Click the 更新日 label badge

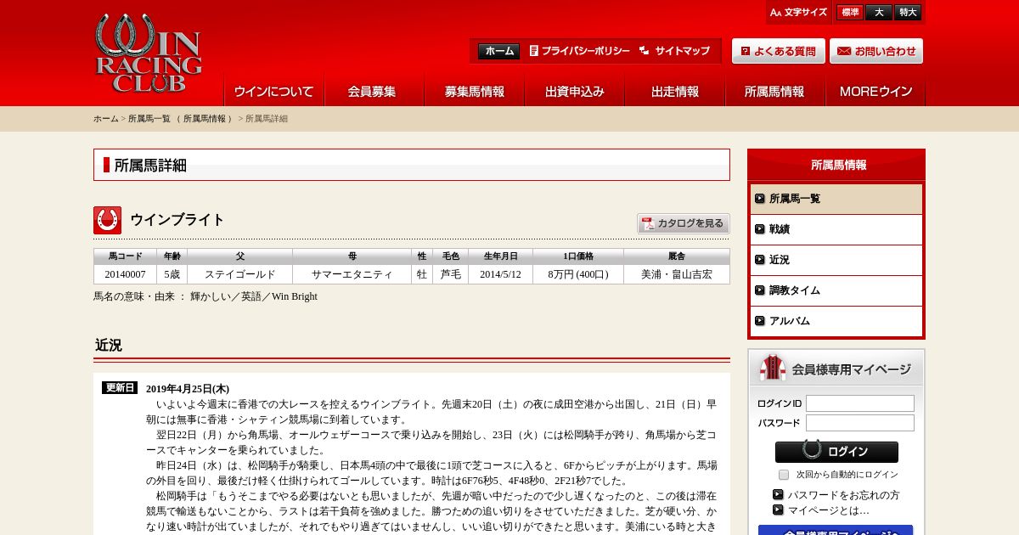coord(120,387)
